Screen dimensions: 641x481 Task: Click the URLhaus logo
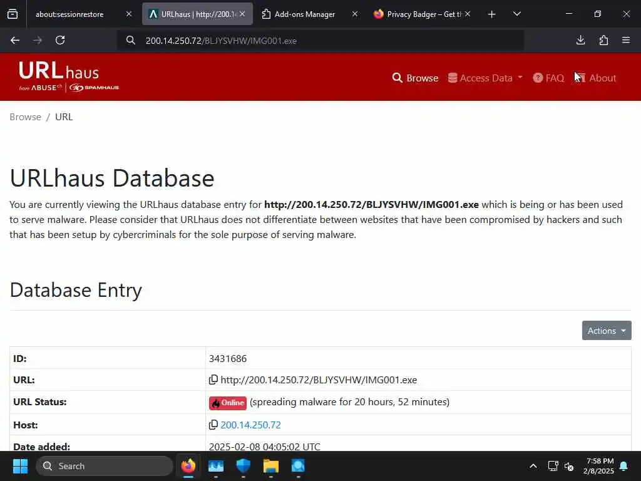[69, 76]
